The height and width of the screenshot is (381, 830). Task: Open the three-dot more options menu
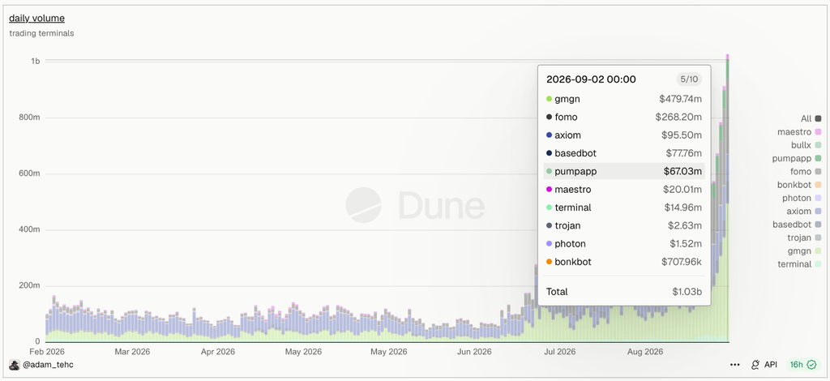coord(734,365)
